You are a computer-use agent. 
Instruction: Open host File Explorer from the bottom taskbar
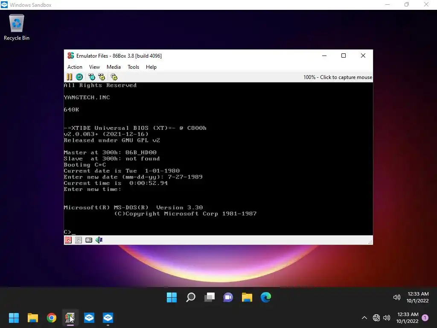[x=33, y=318]
